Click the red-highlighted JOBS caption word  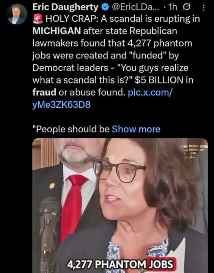(x=160, y=264)
